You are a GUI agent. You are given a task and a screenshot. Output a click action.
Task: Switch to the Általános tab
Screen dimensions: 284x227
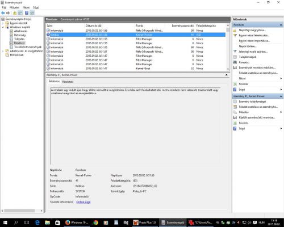[x=54, y=81]
